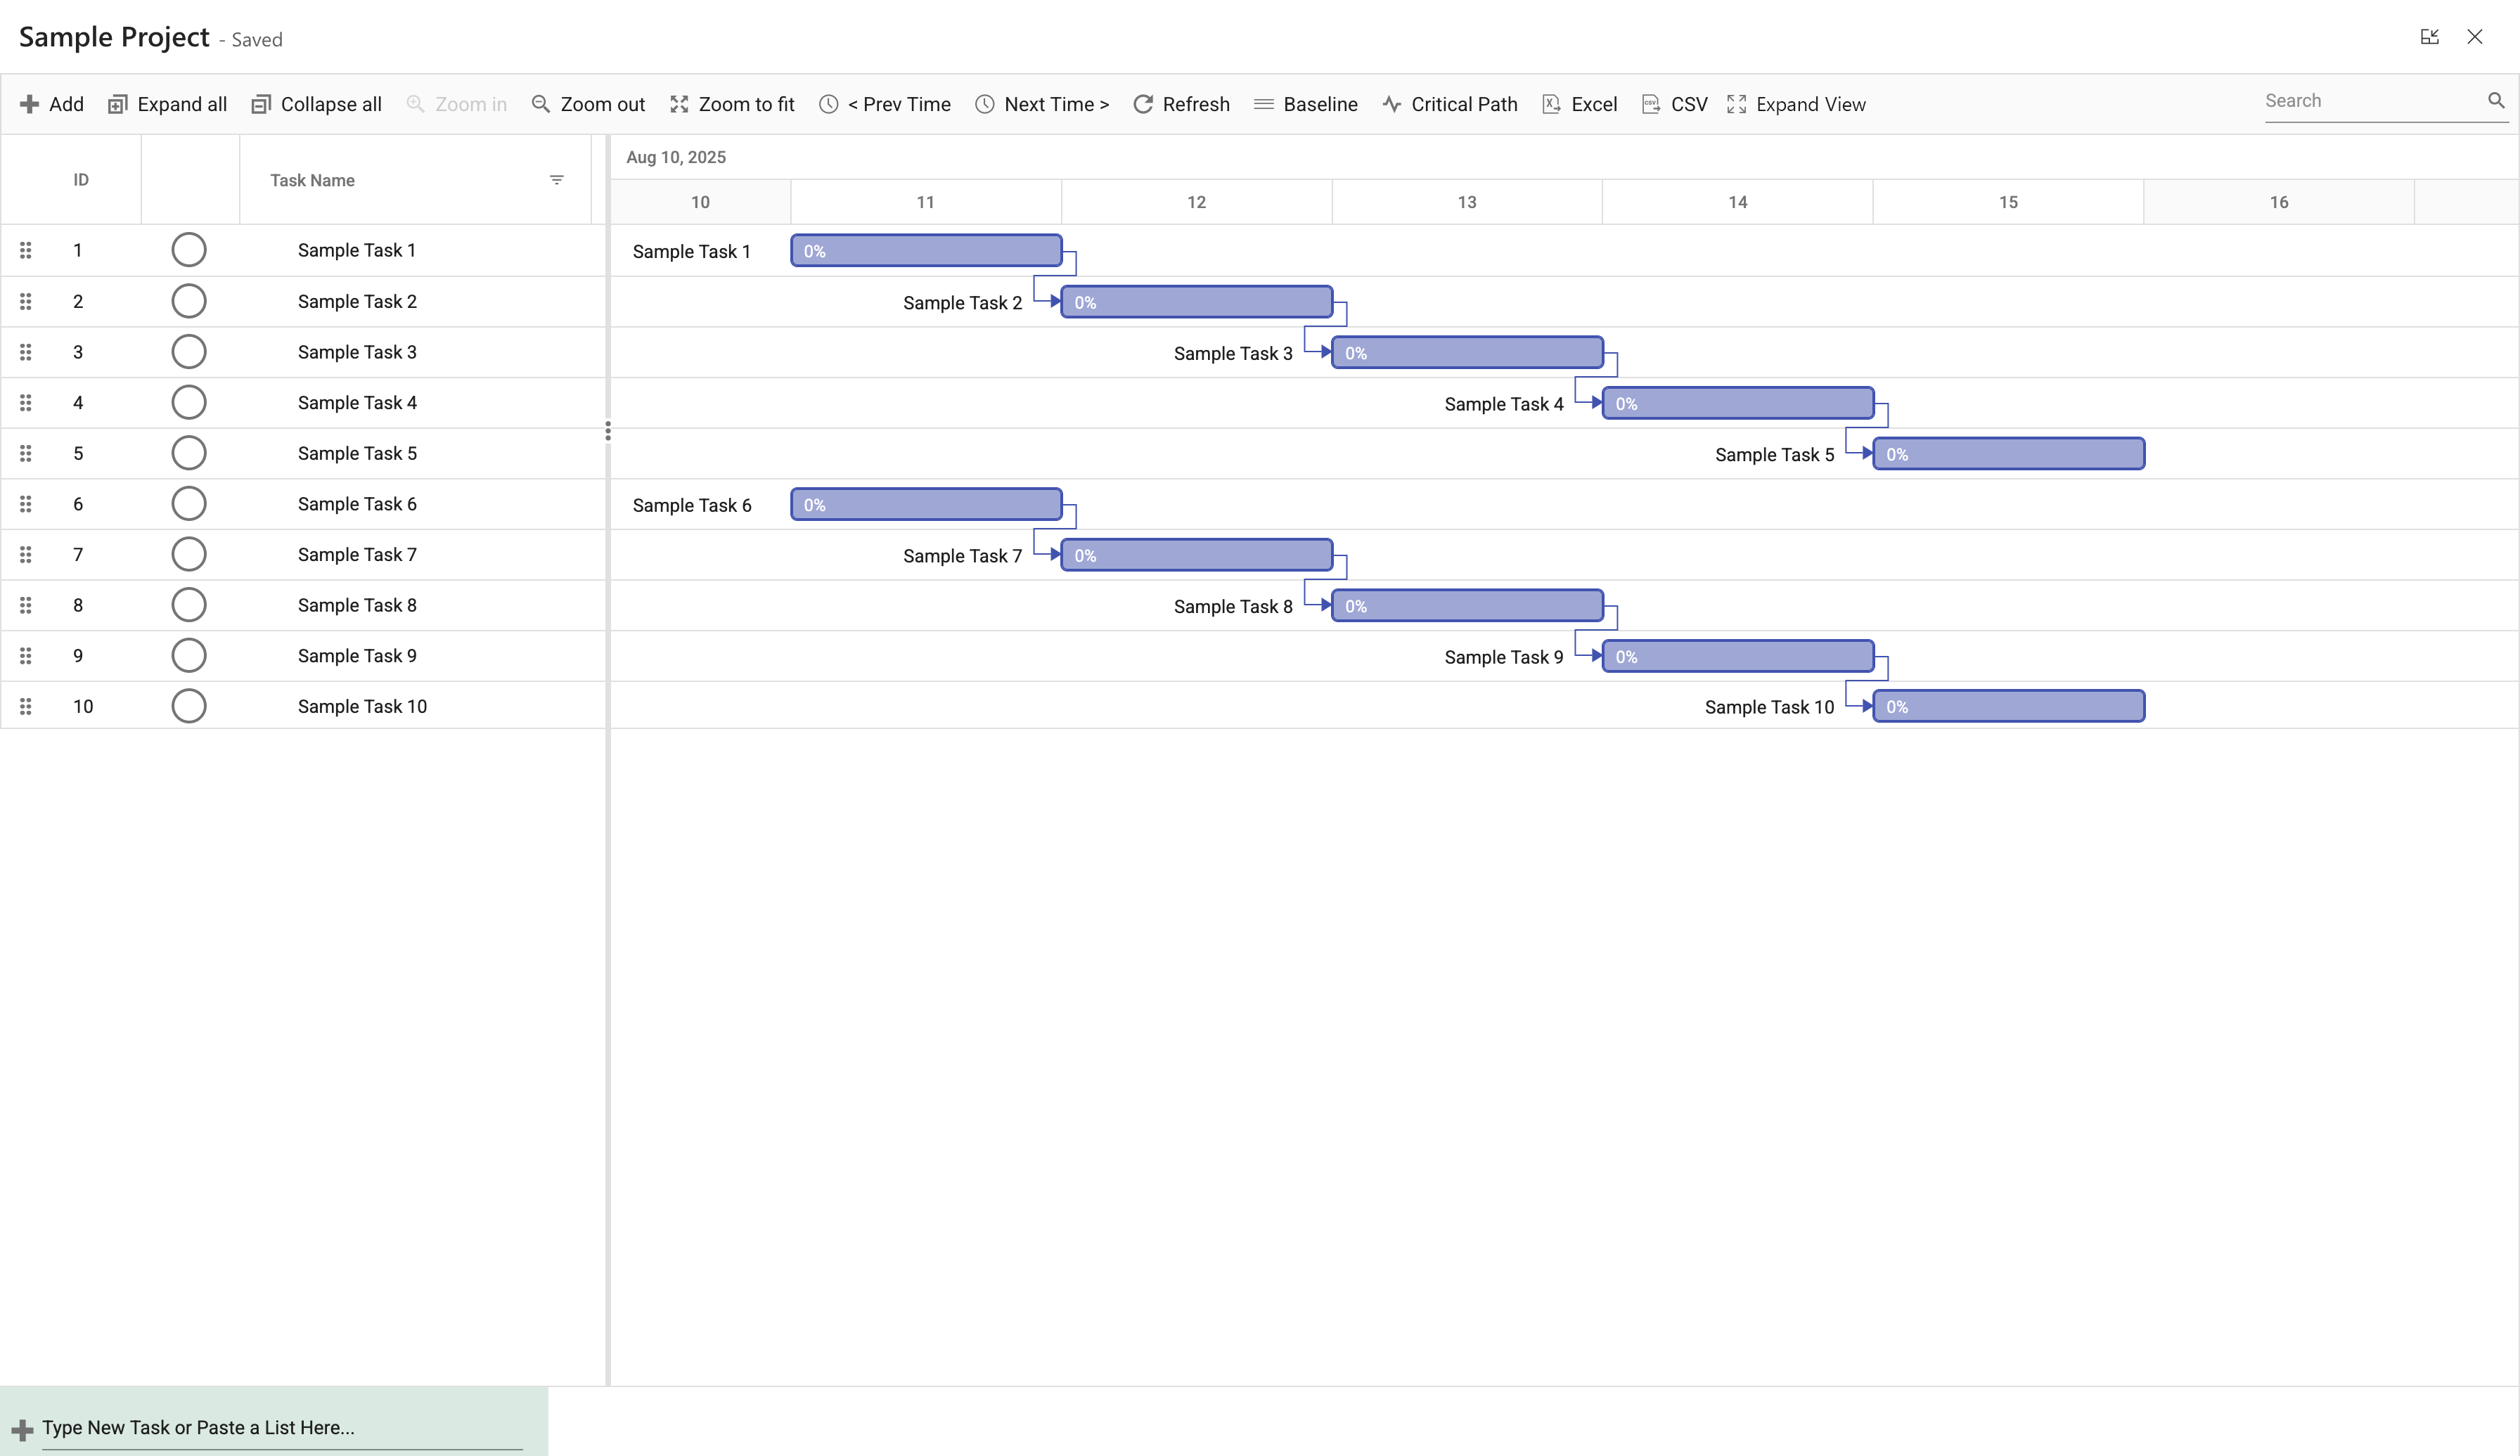Click the search magnifier icon

(x=2496, y=100)
